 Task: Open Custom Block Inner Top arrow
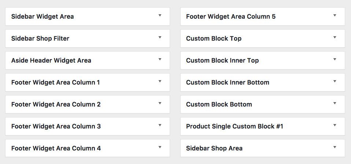pyautogui.click(x=335, y=60)
